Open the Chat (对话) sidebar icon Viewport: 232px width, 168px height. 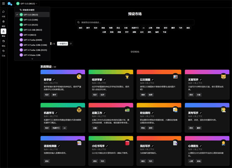coord(3,12)
